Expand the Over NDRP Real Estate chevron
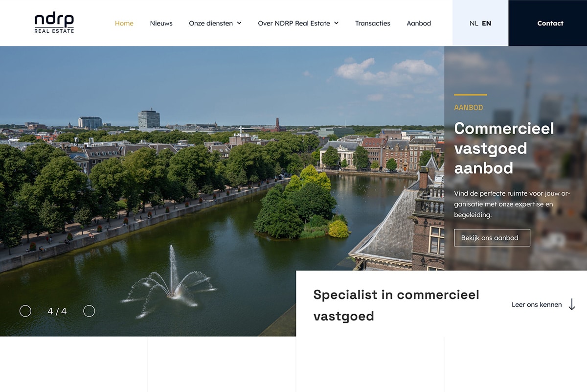The width and height of the screenshot is (587, 392). point(337,23)
